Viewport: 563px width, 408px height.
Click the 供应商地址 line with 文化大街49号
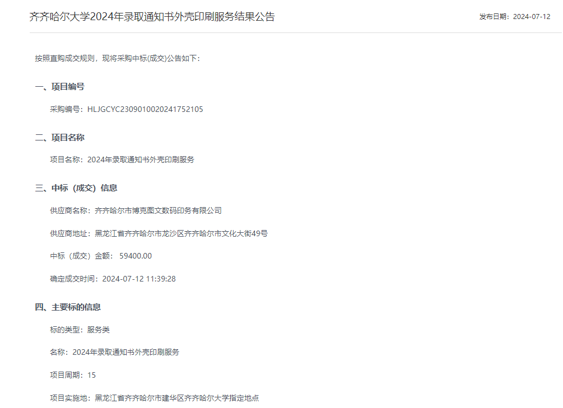[x=159, y=233]
